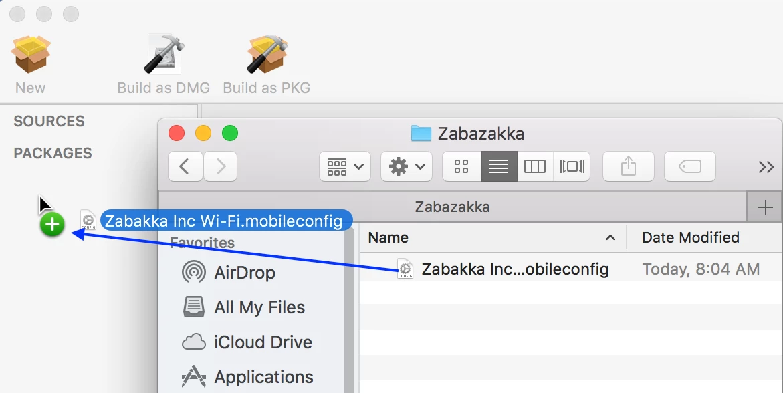Go back in the Finder window
This screenshot has width=783, height=393.
point(185,166)
